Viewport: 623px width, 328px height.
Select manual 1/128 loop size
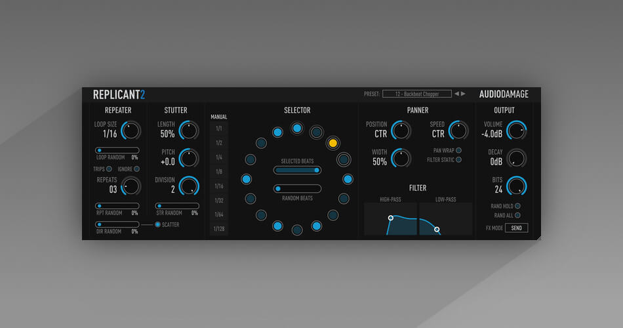click(219, 228)
